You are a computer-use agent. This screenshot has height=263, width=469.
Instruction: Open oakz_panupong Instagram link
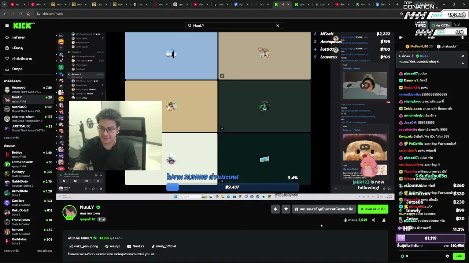(x=84, y=246)
